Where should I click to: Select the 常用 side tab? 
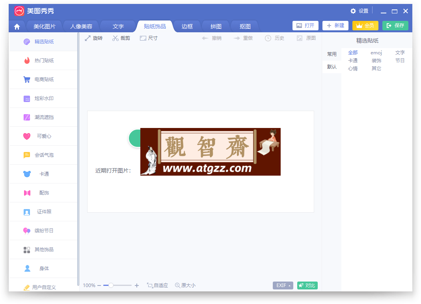[332, 54]
